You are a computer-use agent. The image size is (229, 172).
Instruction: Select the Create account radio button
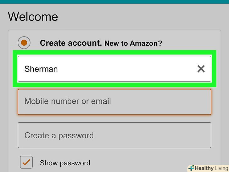(24, 43)
